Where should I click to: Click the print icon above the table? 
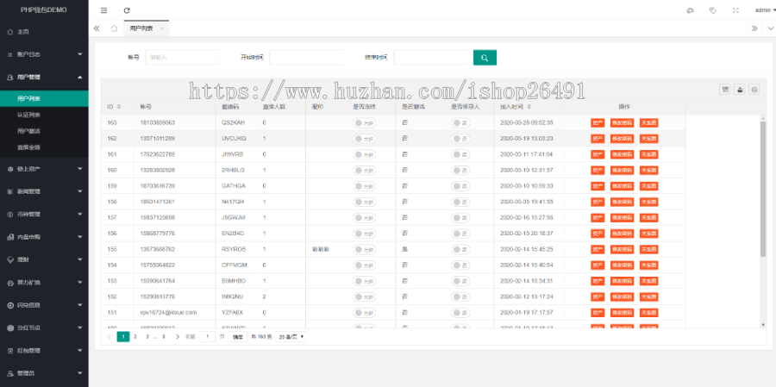(x=754, y=90)
